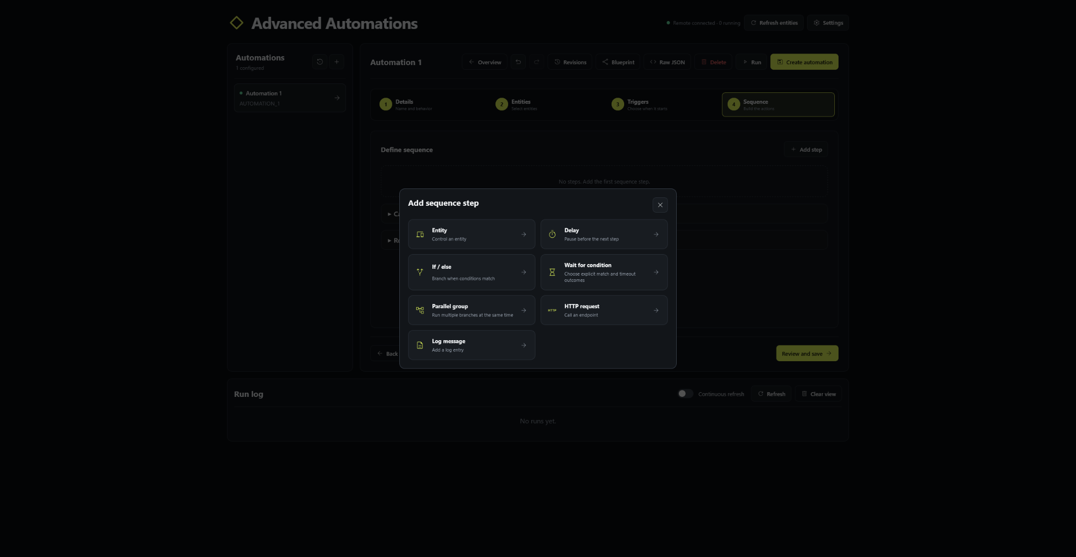Click the Log message document icon
This screenshot has width=1076, height=557.
420,345
